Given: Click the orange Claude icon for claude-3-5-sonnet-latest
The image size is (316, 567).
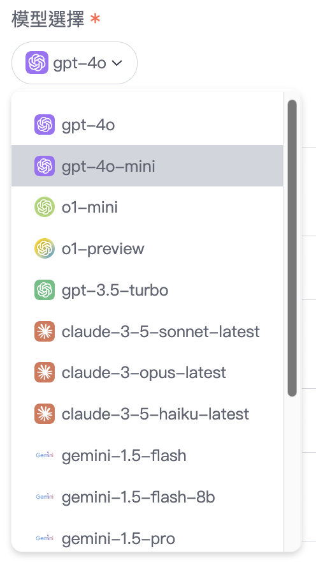Looking at the screenshot, I should 45,331.
